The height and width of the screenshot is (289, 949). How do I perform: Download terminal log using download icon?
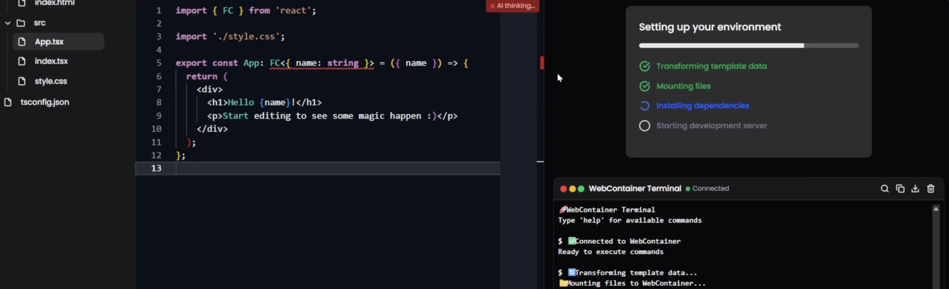coord(915,188)
